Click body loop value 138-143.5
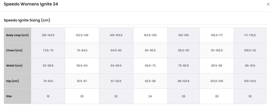Viewport: 270px width, 107px height. (48, 35)
